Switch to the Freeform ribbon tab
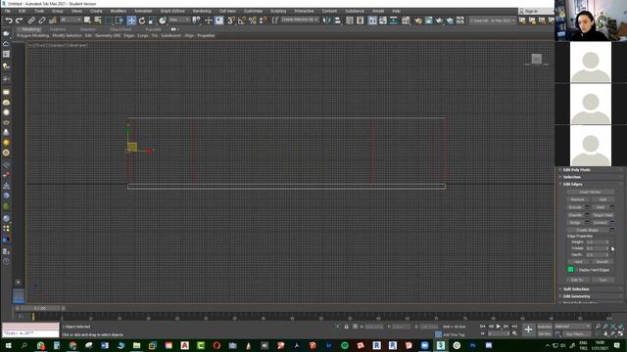The image size is (627, 352). click(58, 29)
